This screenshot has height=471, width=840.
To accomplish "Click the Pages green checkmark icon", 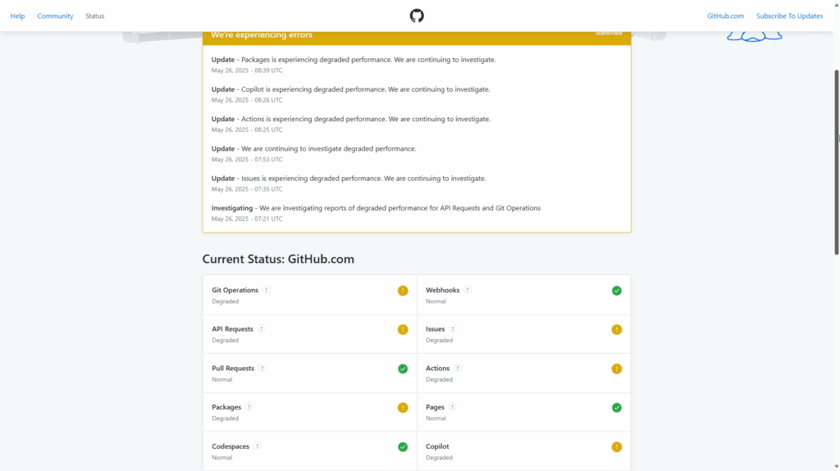I will [617, 408].
